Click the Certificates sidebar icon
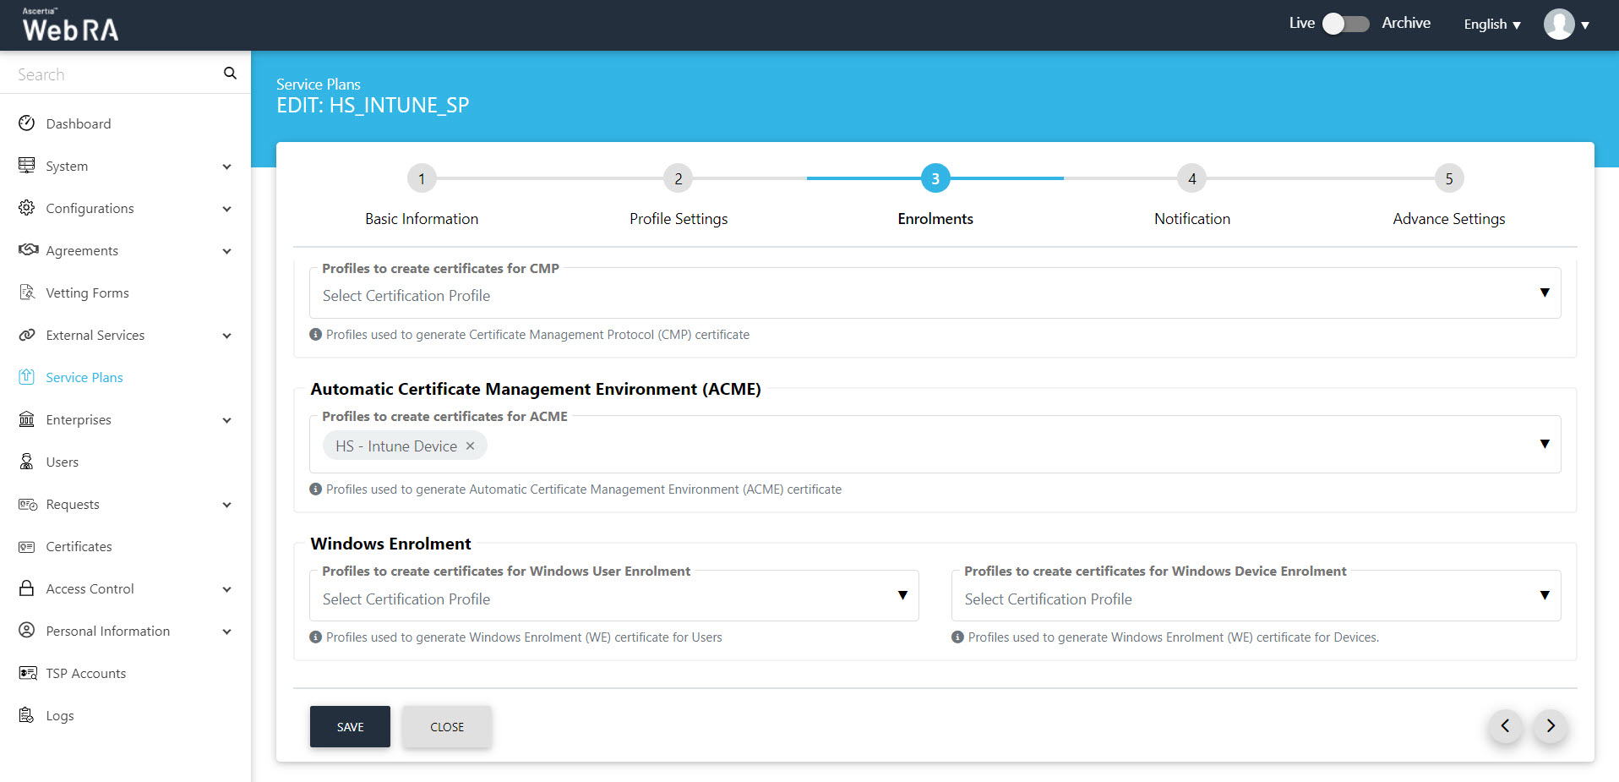The height and width of the screenshot is (782, 1619). (x=27, y=546)
